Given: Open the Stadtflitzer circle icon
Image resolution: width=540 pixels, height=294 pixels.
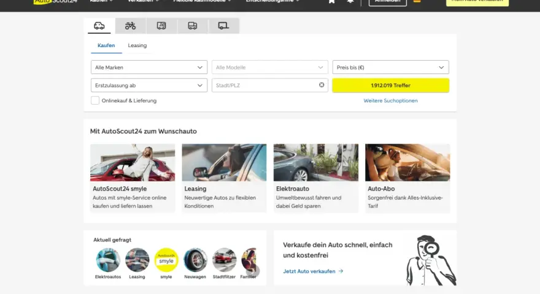Looking at the screenshot, I should point(224,260).
